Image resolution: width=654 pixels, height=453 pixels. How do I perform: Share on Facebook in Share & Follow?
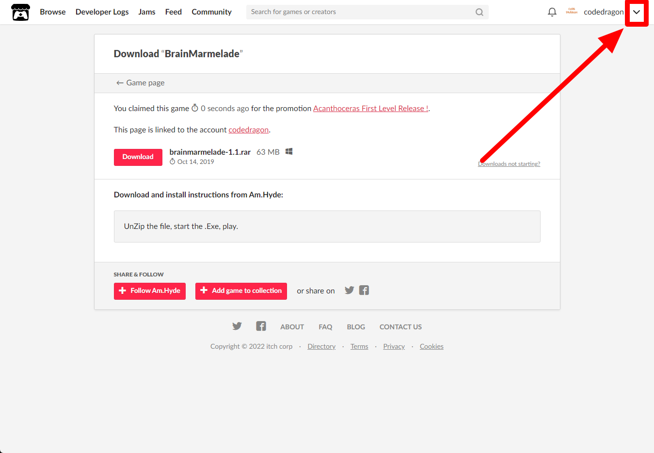tap(364, 291)
